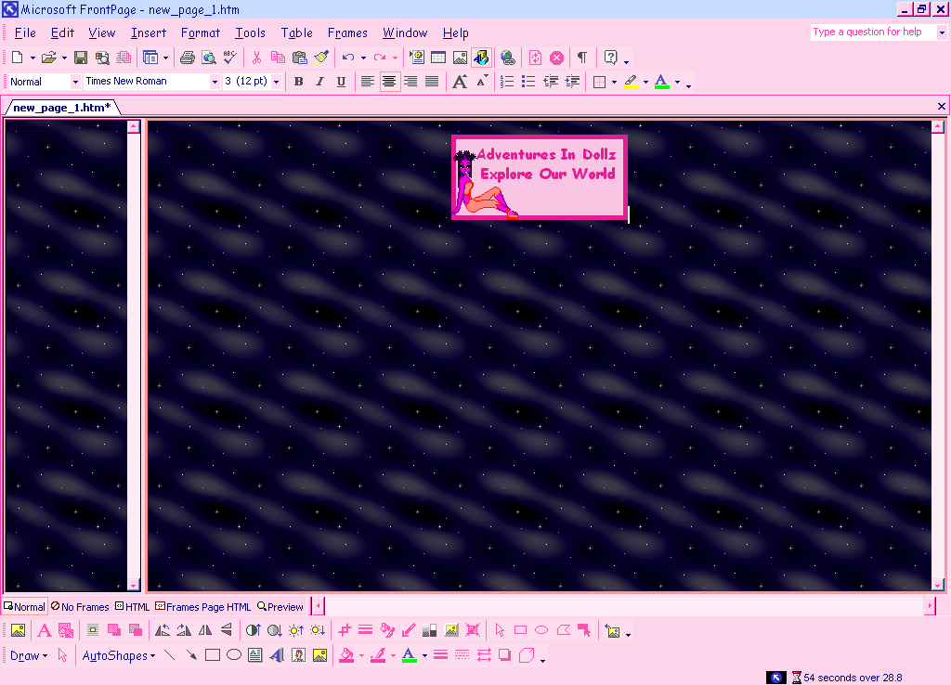This screenshot has width=951, height=685.
Task: Click the Insert Table icon
Action: click(438, 58)
